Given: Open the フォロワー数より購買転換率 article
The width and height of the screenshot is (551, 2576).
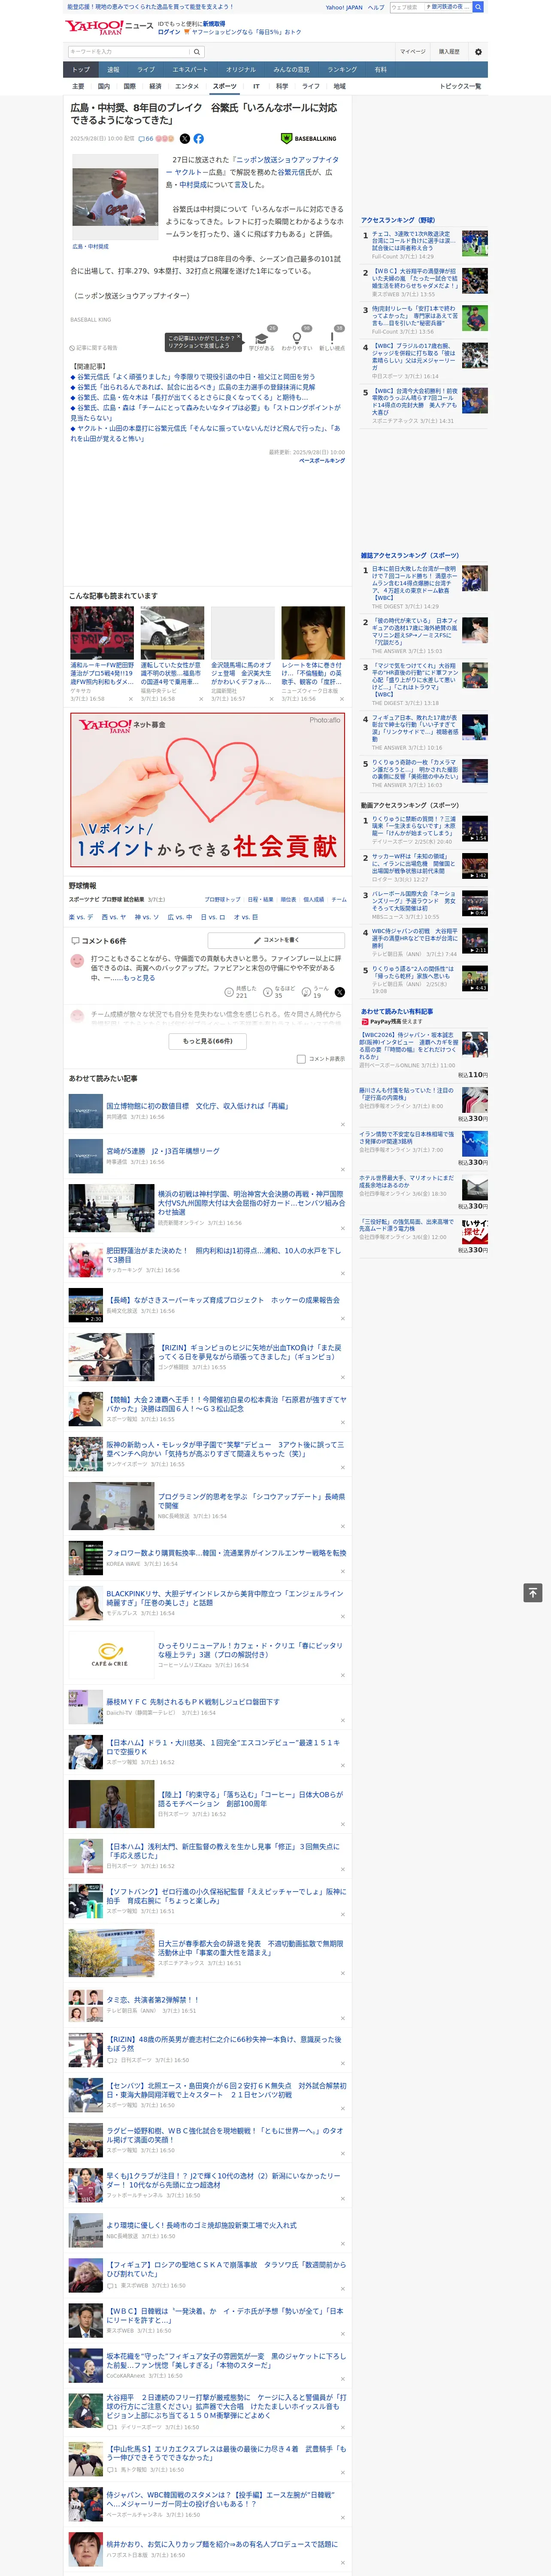Looking at the screenshot, I should [x=227, y=1553].
